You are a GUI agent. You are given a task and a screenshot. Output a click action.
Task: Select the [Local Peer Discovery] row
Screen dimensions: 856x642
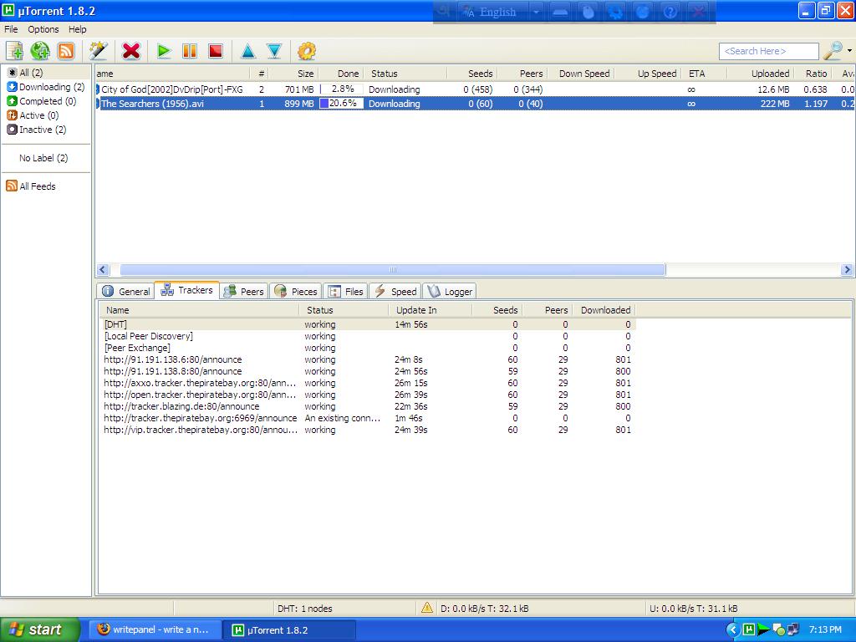[368, 336]
